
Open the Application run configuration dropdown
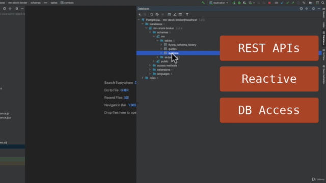tap(219, 3)
